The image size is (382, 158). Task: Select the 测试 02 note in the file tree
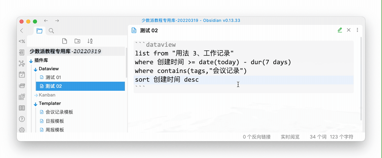[80, 86]
